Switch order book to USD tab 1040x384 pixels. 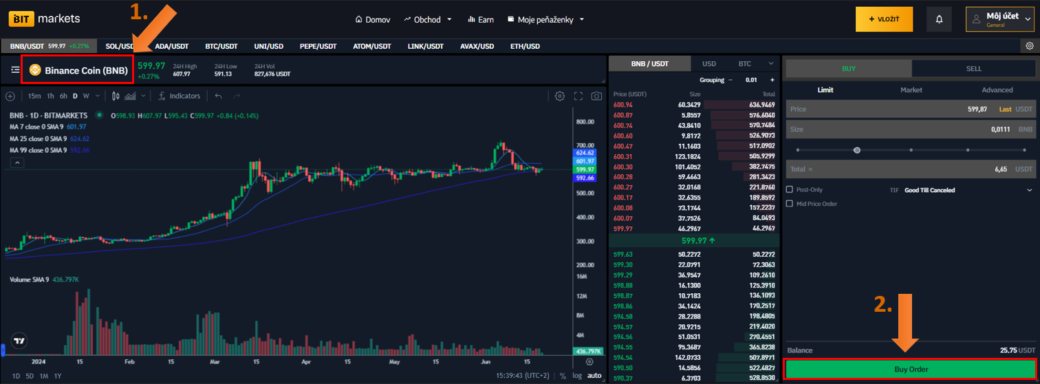[x=709, y=63]
